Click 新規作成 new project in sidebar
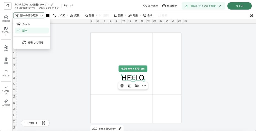This screenshot has height=131, width=256. pos(6,19)
